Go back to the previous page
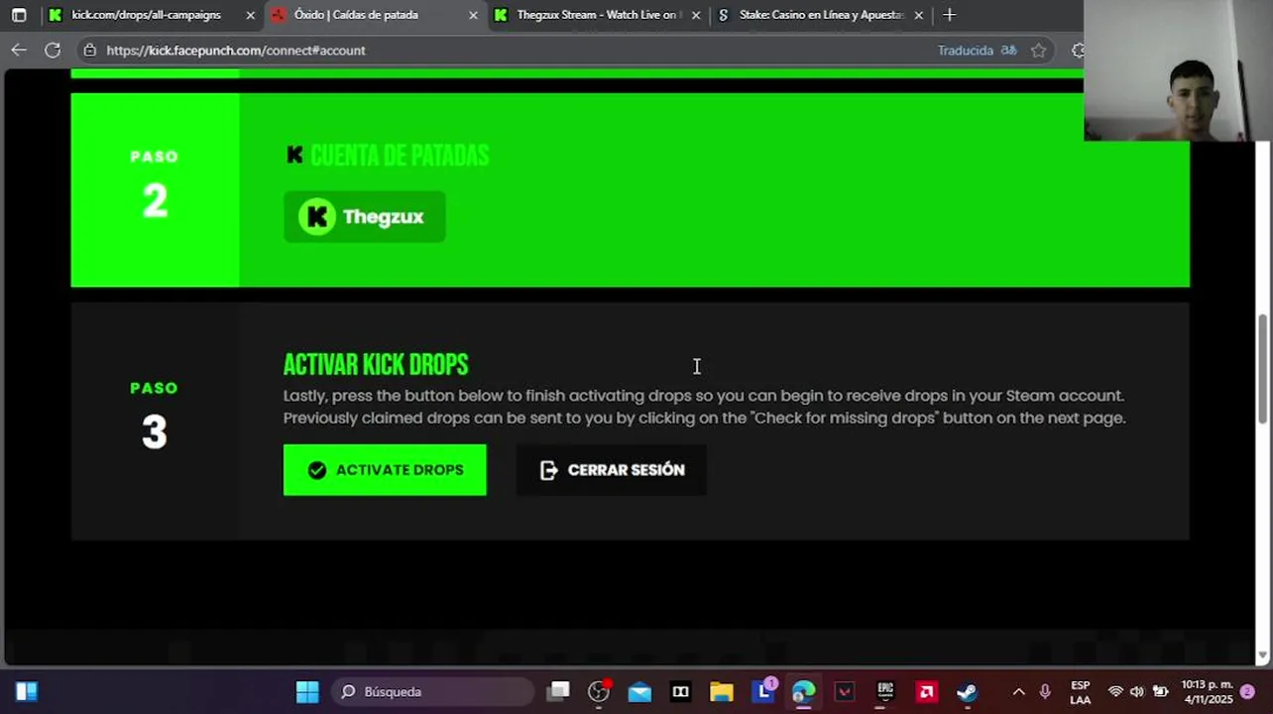Viewport: 1273px width, 714px height. (x=19, y=50)
